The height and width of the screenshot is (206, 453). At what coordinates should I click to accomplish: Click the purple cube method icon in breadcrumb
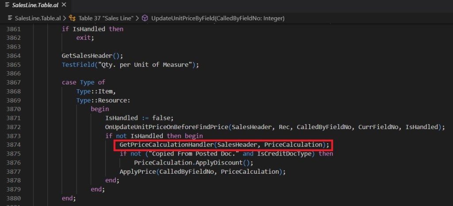[x=145, y=18]
